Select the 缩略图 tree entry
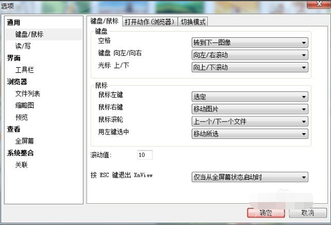Screen dimensions: 331x225 click(25, 105)
